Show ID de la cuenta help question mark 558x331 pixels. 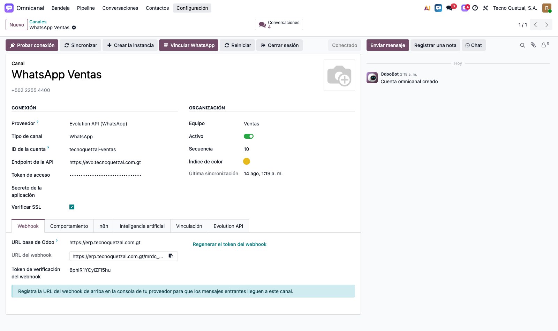tap(48, 148)
